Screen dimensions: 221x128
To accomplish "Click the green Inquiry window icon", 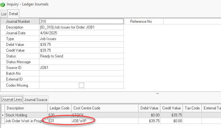I will pyautogui.click(x=3, y=4).
